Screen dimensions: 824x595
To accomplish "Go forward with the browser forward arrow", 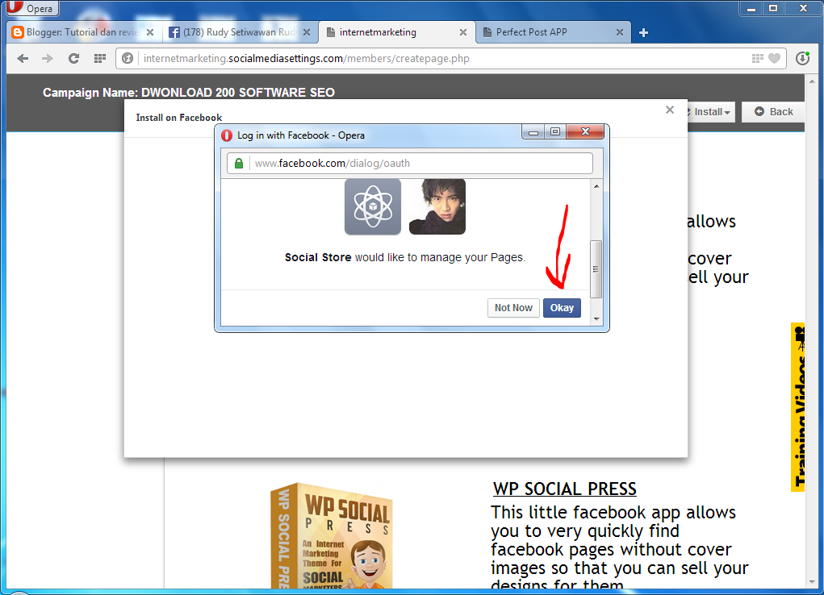I will [x=48, y=58].
